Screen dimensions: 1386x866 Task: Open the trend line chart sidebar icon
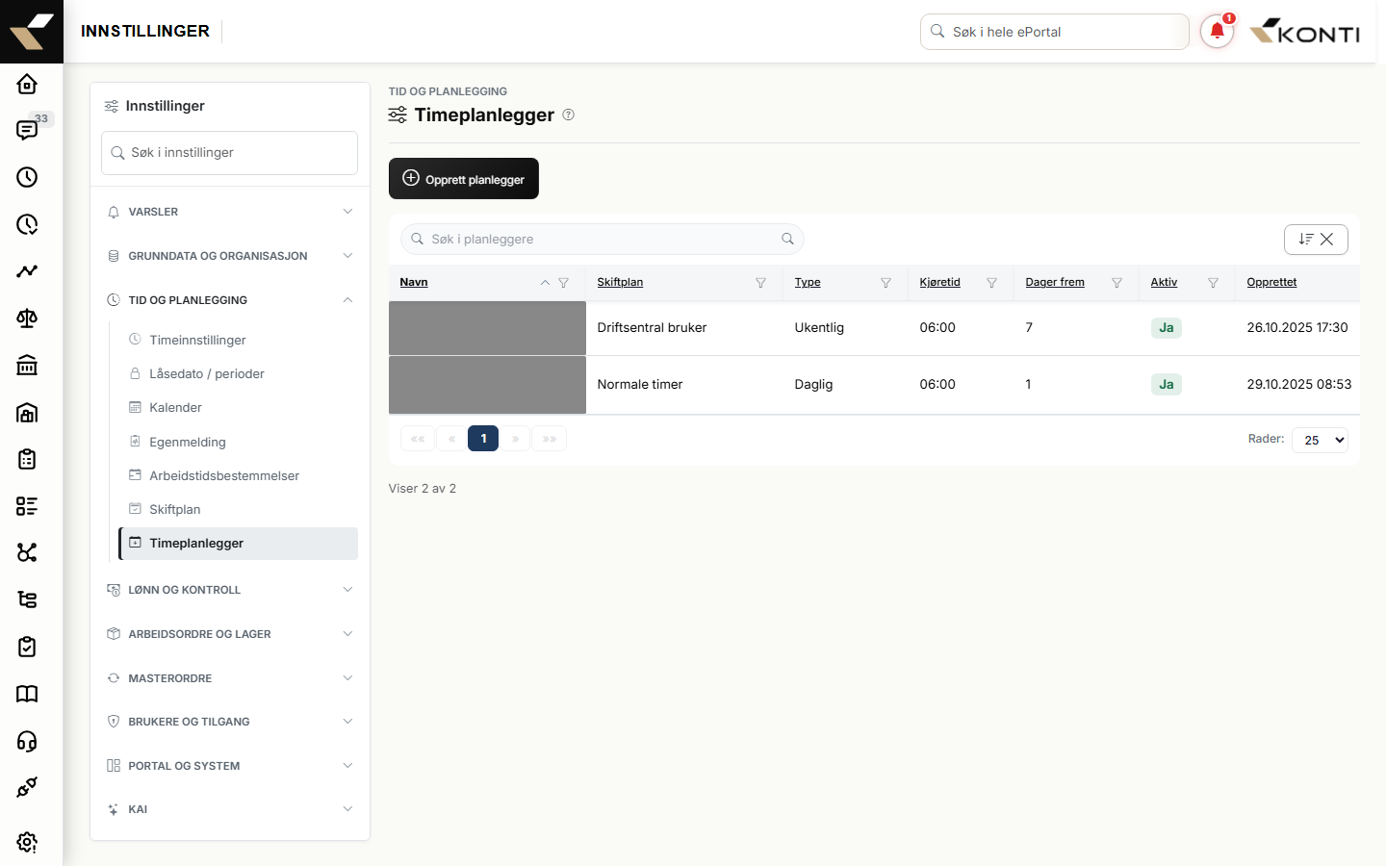[x=27, y=271]
